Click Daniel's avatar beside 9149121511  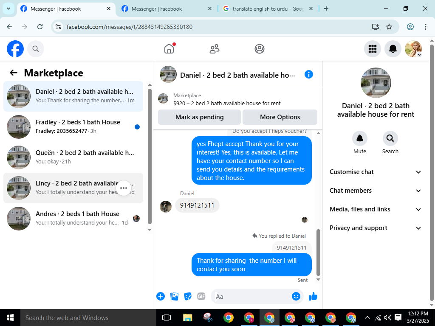[x=166, y=207]
